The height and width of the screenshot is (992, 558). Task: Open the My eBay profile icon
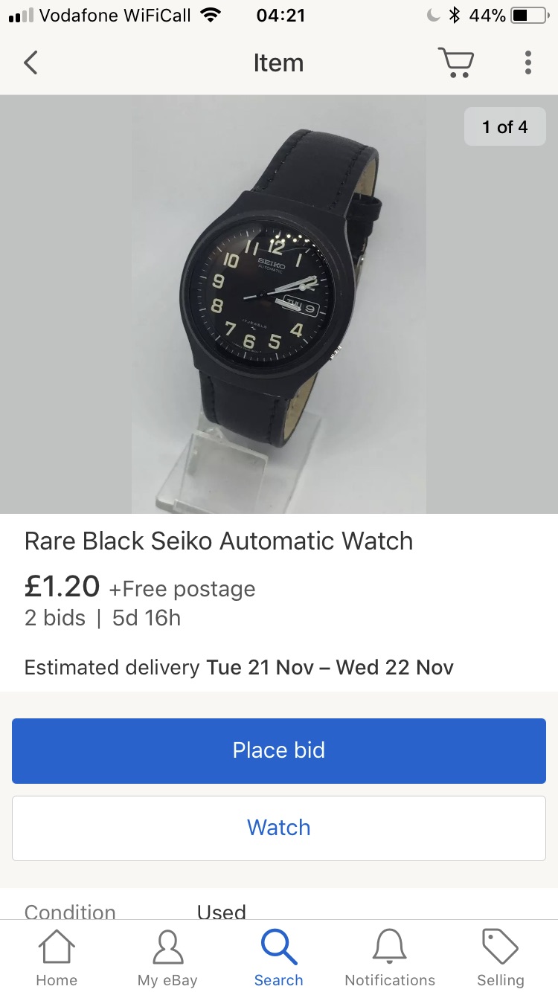tap(167, 947)
